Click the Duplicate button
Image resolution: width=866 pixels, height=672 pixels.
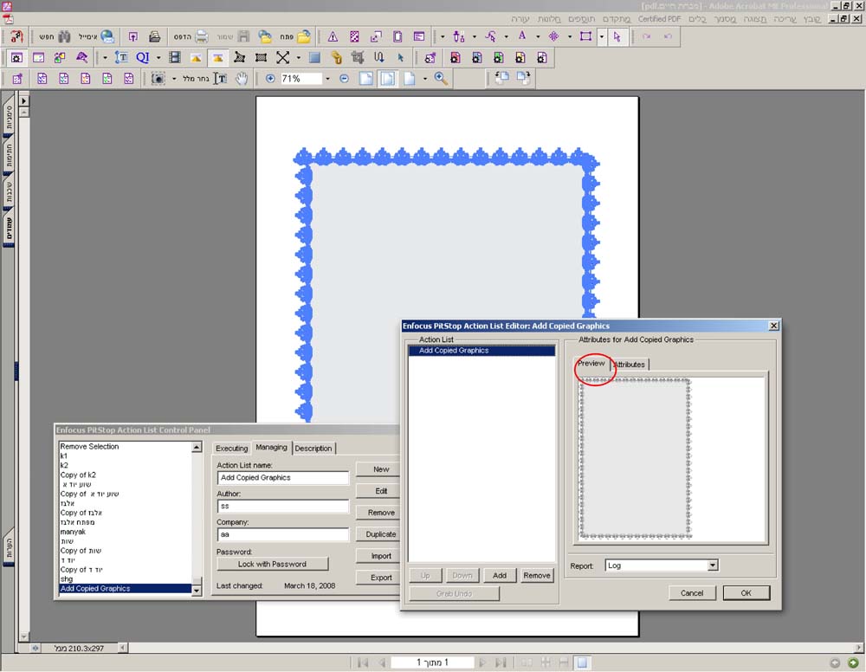(x=380, y=534)
